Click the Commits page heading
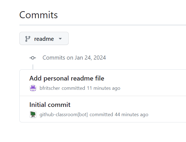The width and height of the screenshot is (186, 142). [x=38, y=15]
